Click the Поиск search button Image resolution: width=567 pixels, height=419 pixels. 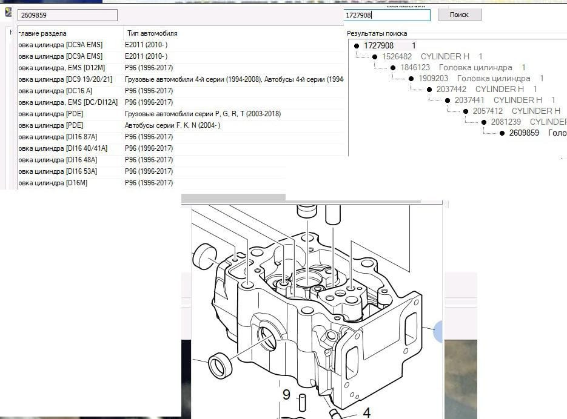click(459, 15)
